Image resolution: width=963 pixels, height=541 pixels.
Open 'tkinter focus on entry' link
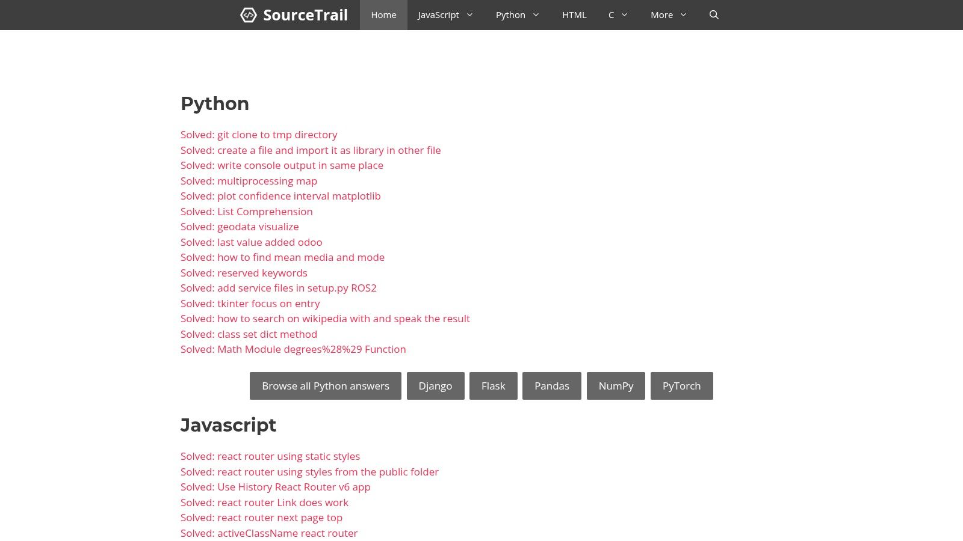250,304
